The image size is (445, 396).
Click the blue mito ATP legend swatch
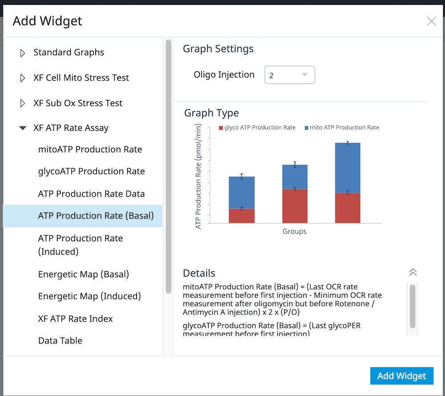[x=307, y=128]
